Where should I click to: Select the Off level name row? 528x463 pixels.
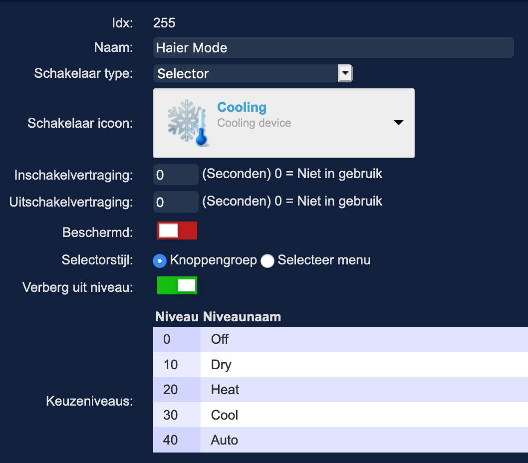click(364, 339)
